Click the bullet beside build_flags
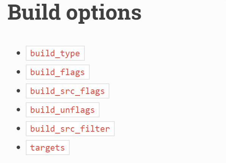Viewport: 226px width, 163px height. (x=18, y=72)
